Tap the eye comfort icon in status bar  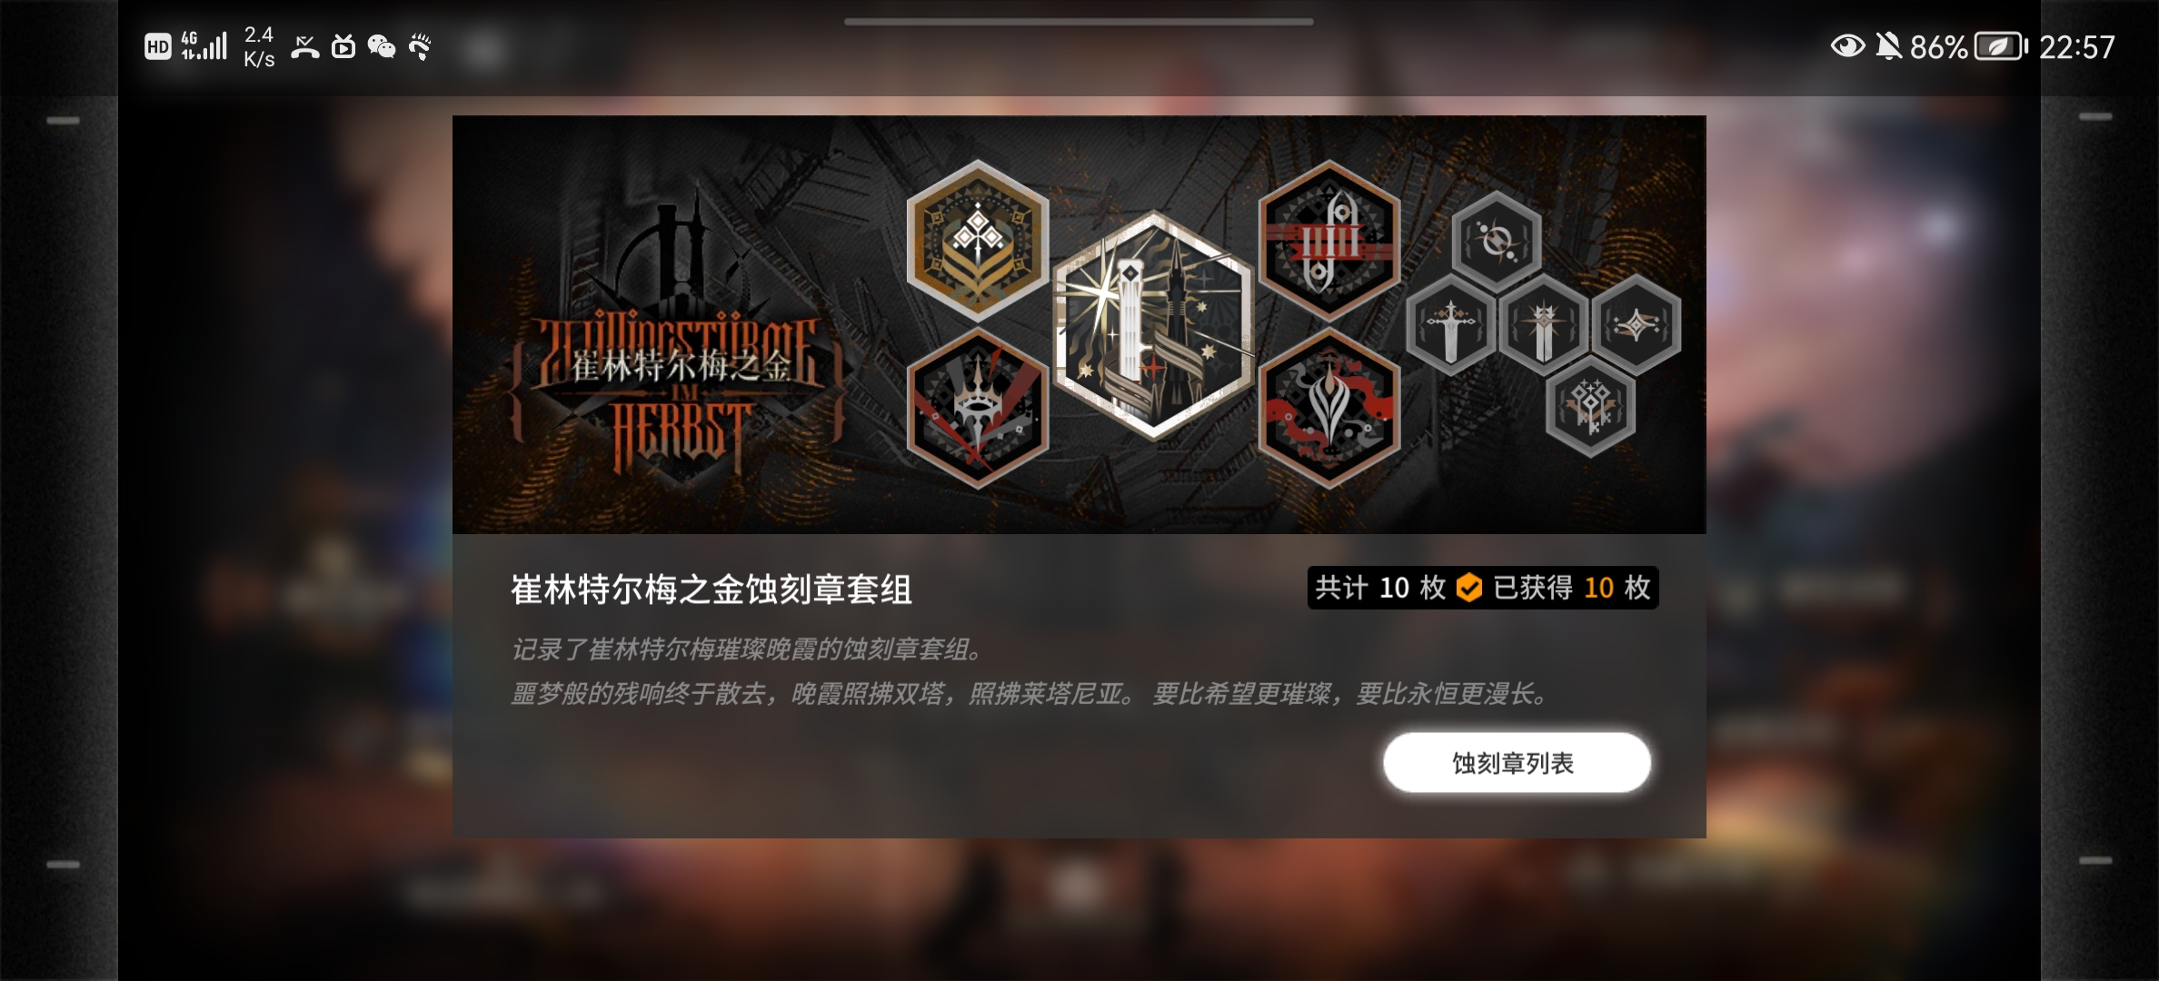pyautogui.click(x=1847, y=45)
